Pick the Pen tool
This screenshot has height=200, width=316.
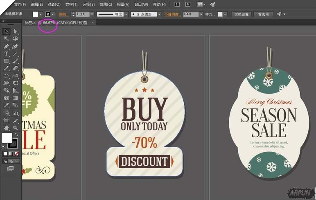(x=7, y=47)
